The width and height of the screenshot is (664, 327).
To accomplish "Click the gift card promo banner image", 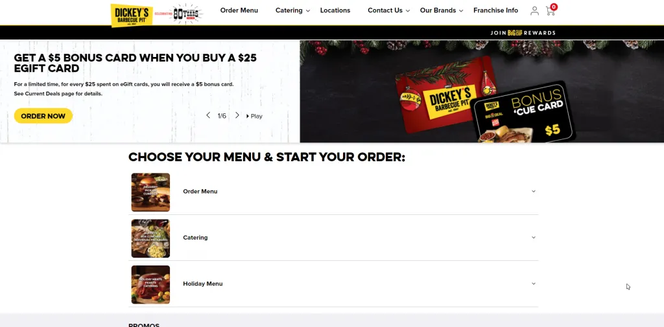I will pyautogui.click(x=482, y=91).
